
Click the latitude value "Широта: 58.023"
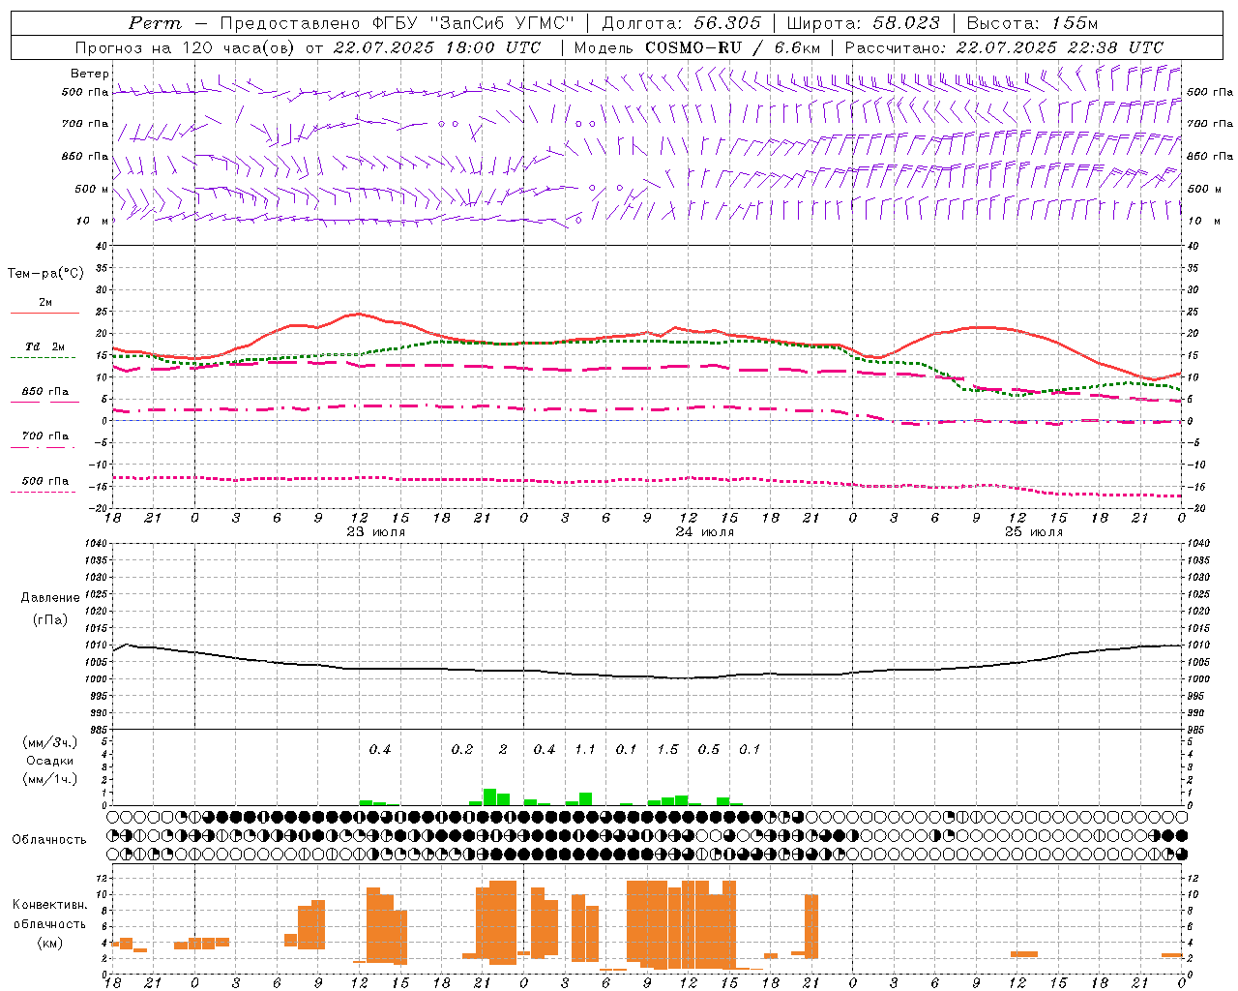click(864, 23)
